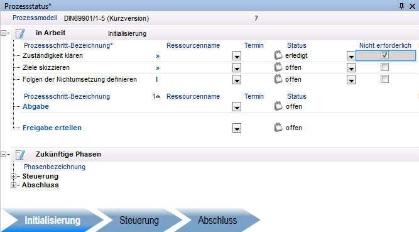Click the calendar icon in Abgabe row
Viewport: 419px width, 232px height.
pyautogui.click(x=278, y=106)
